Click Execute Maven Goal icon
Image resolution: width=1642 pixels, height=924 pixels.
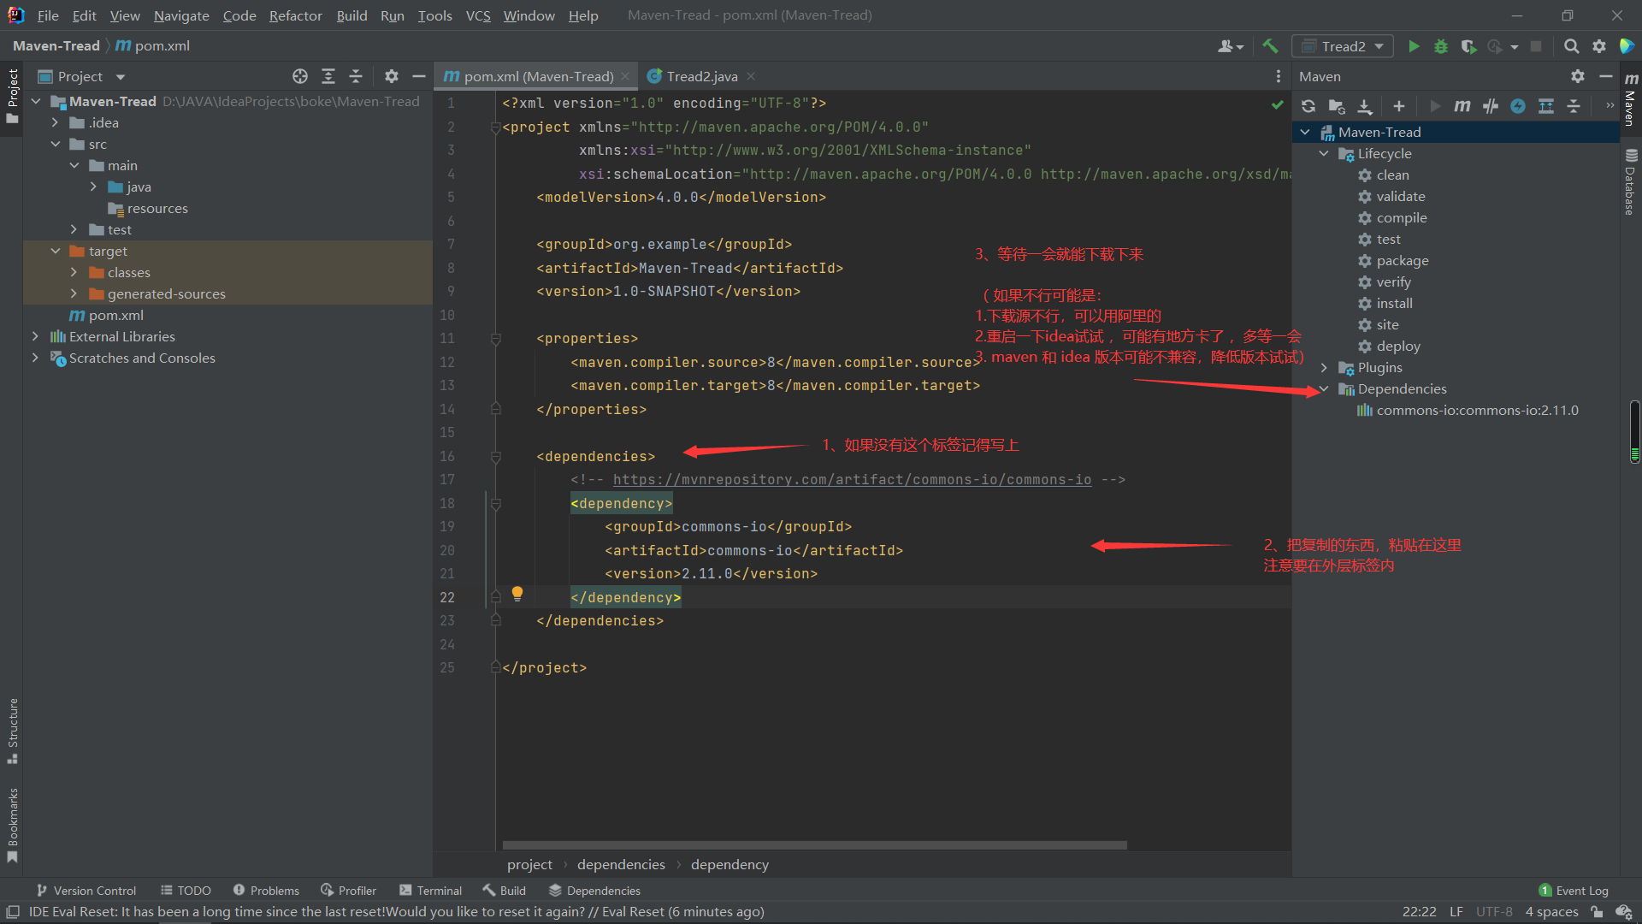tap(1462, 106)
